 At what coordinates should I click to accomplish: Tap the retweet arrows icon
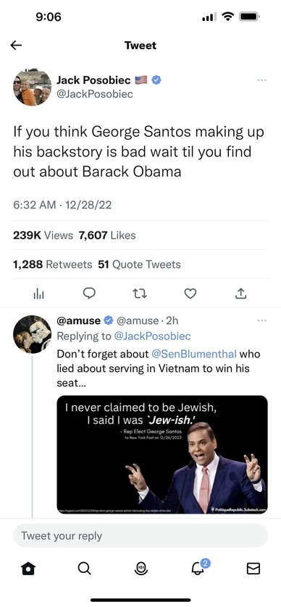(140, 294)
